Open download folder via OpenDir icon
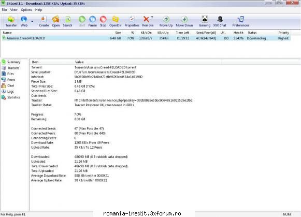301x217 pixels. tap(115, 21)
